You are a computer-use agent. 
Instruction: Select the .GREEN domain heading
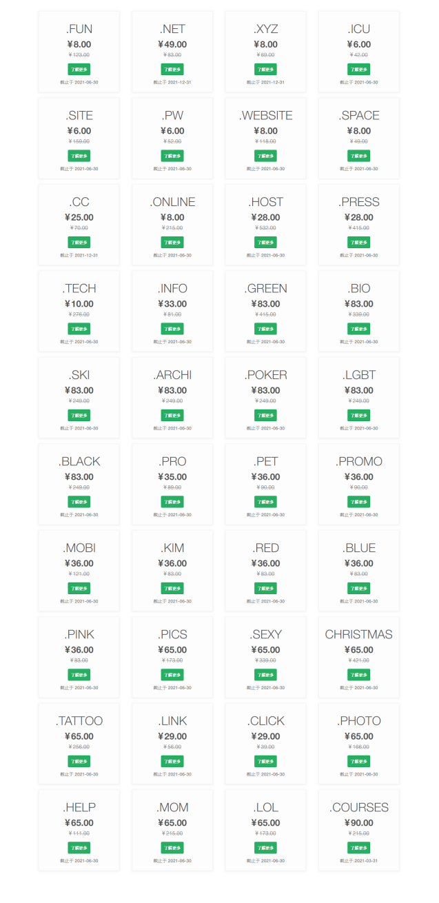point(265,288)
